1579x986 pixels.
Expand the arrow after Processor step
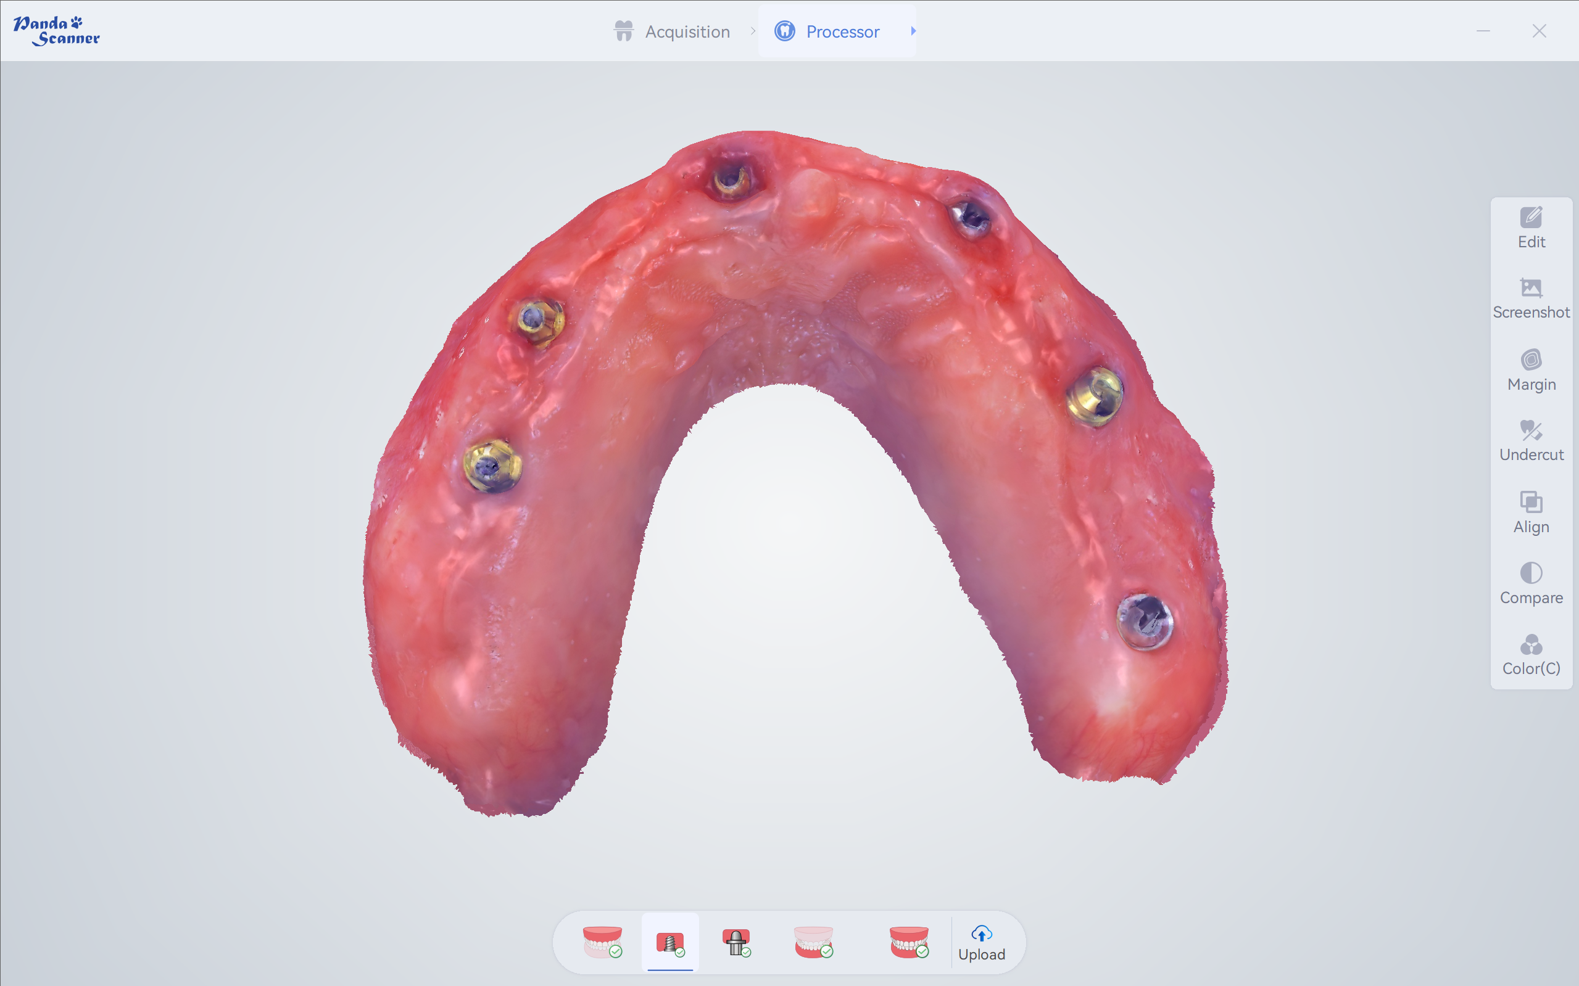point(913,31)
